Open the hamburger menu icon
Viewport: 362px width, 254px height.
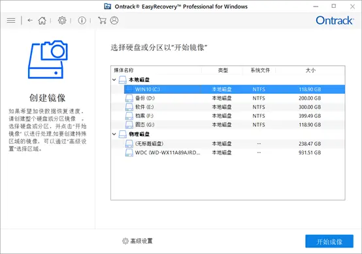tap(11, 20)
